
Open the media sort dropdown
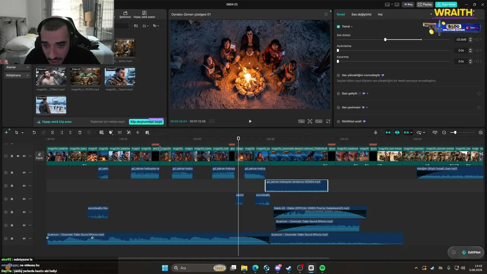coord(146,26)
